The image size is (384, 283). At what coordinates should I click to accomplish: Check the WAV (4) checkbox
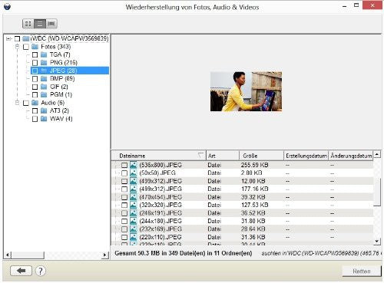point(35,119)
